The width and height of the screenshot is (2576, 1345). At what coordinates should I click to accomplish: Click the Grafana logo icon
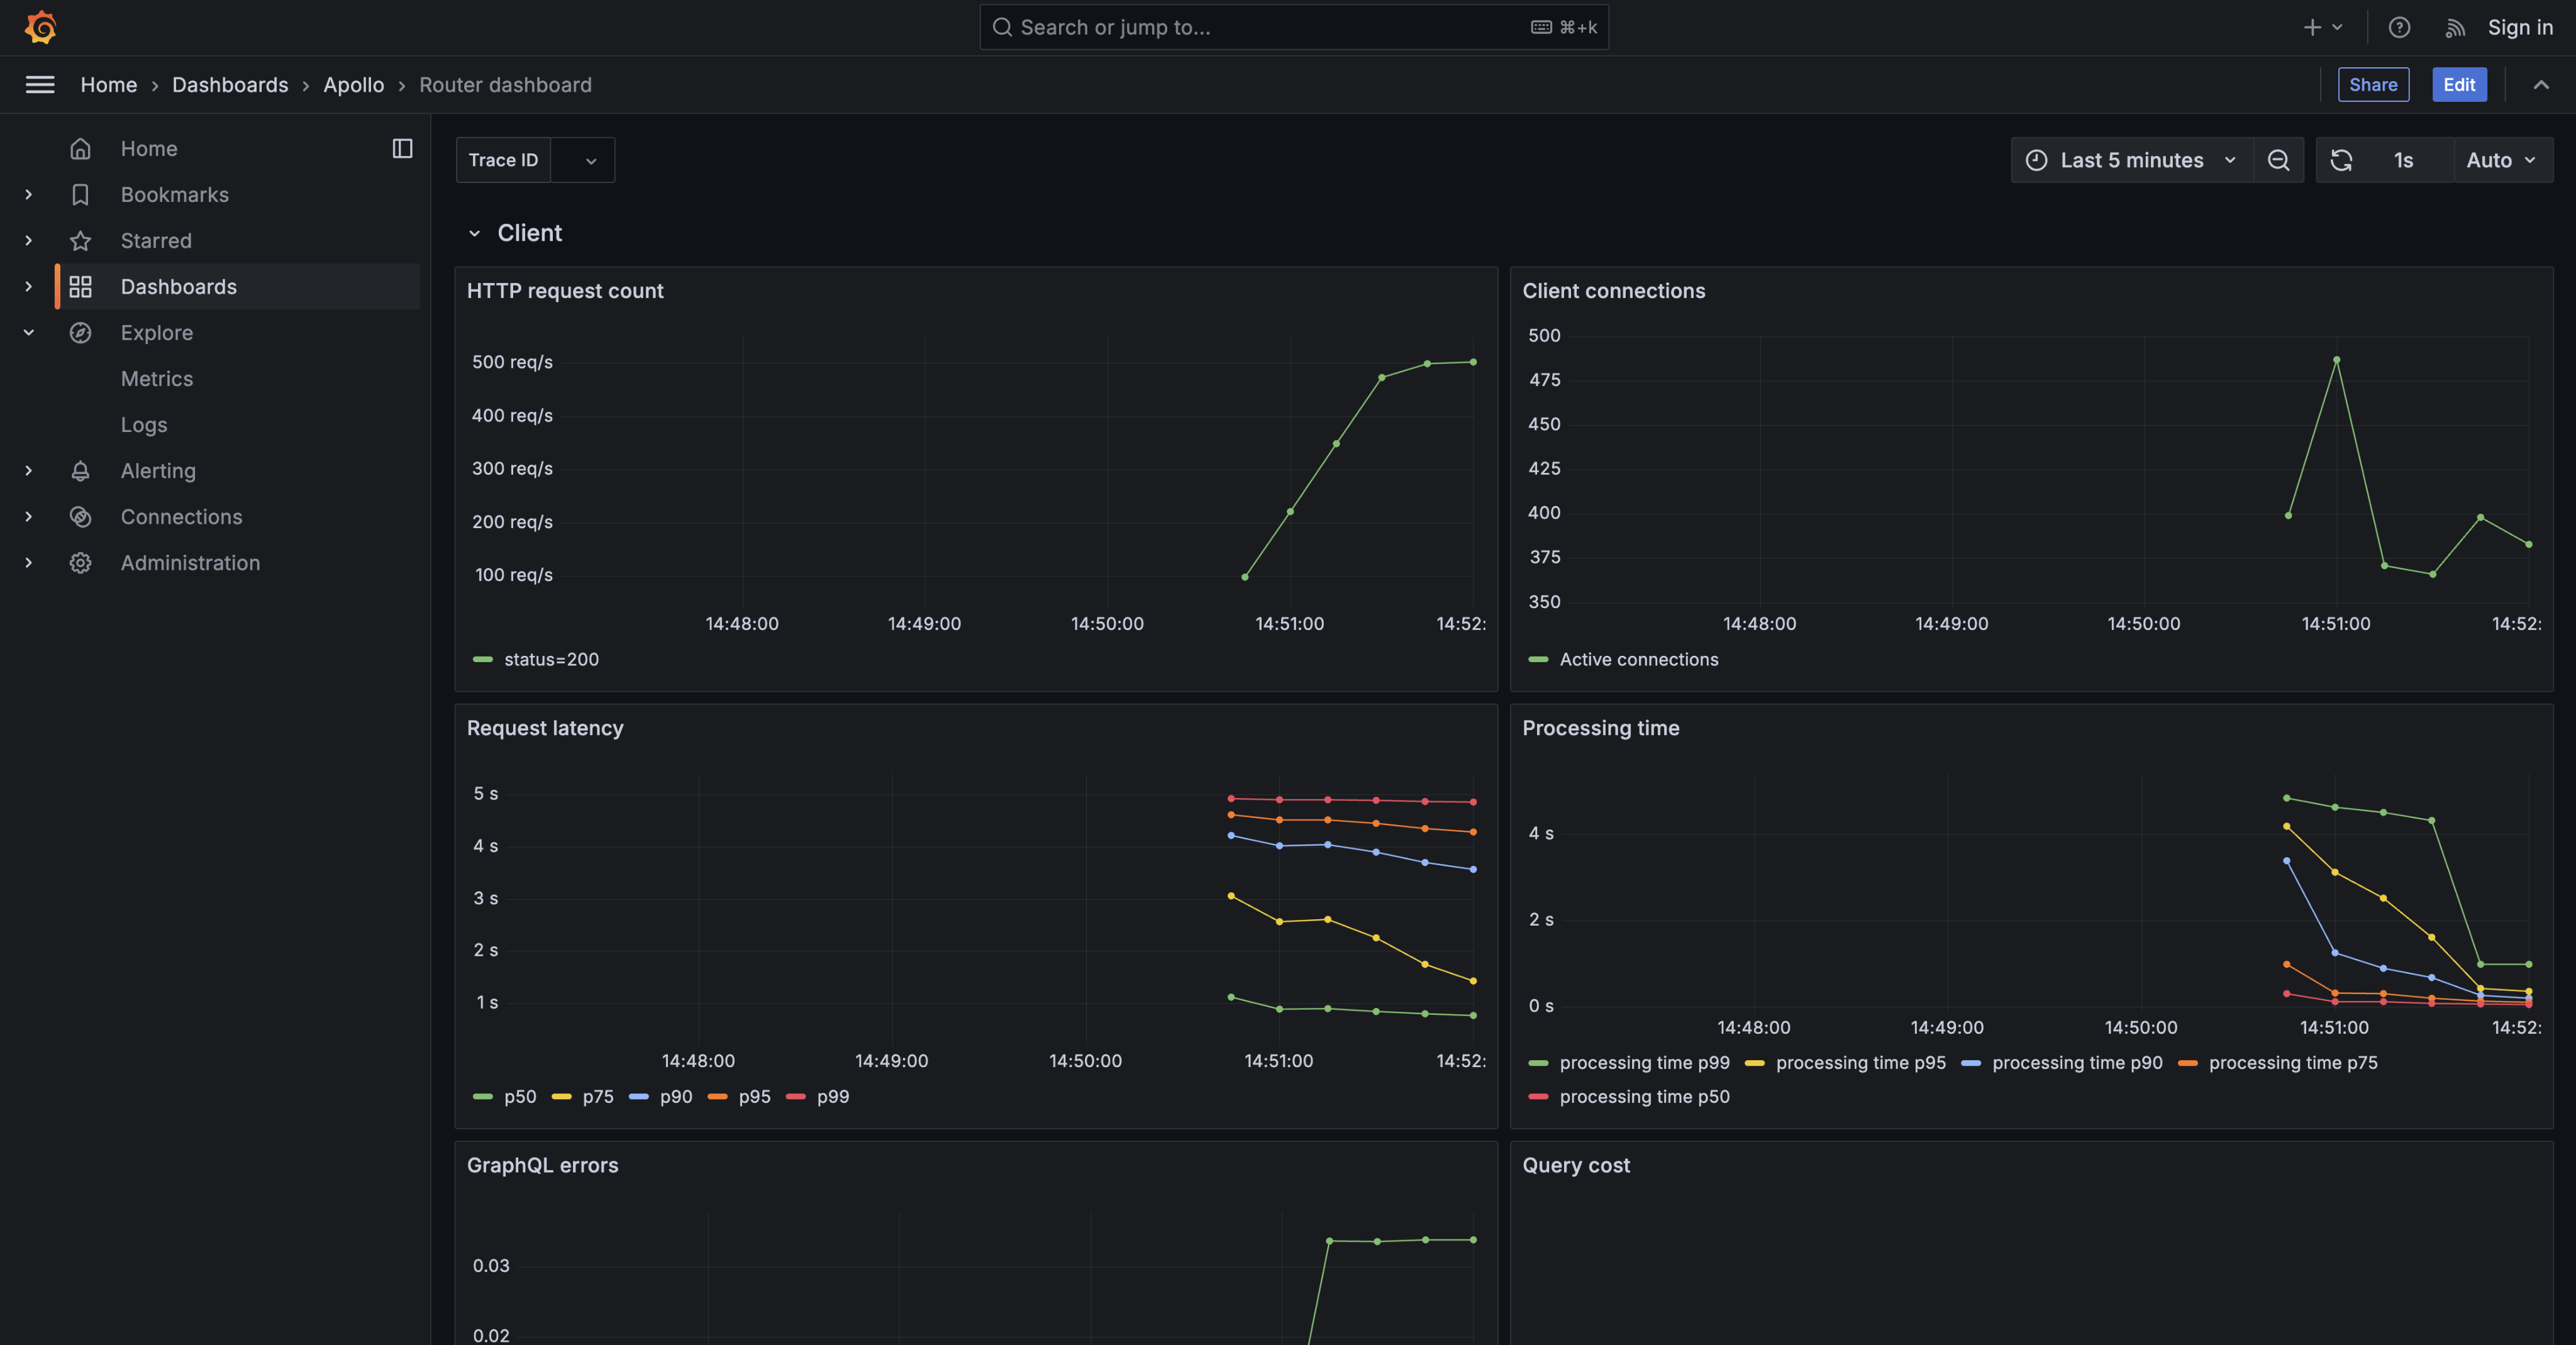point(40,27)
